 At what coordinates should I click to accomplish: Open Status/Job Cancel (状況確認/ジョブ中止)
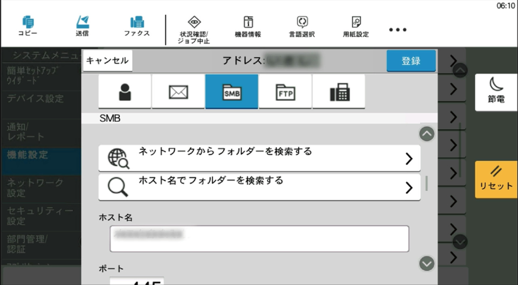(x=193, y=30)
